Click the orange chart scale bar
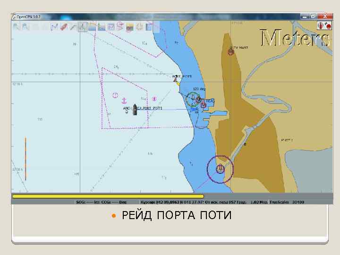Screen dimensions: 340x255 tap(25, 159)
